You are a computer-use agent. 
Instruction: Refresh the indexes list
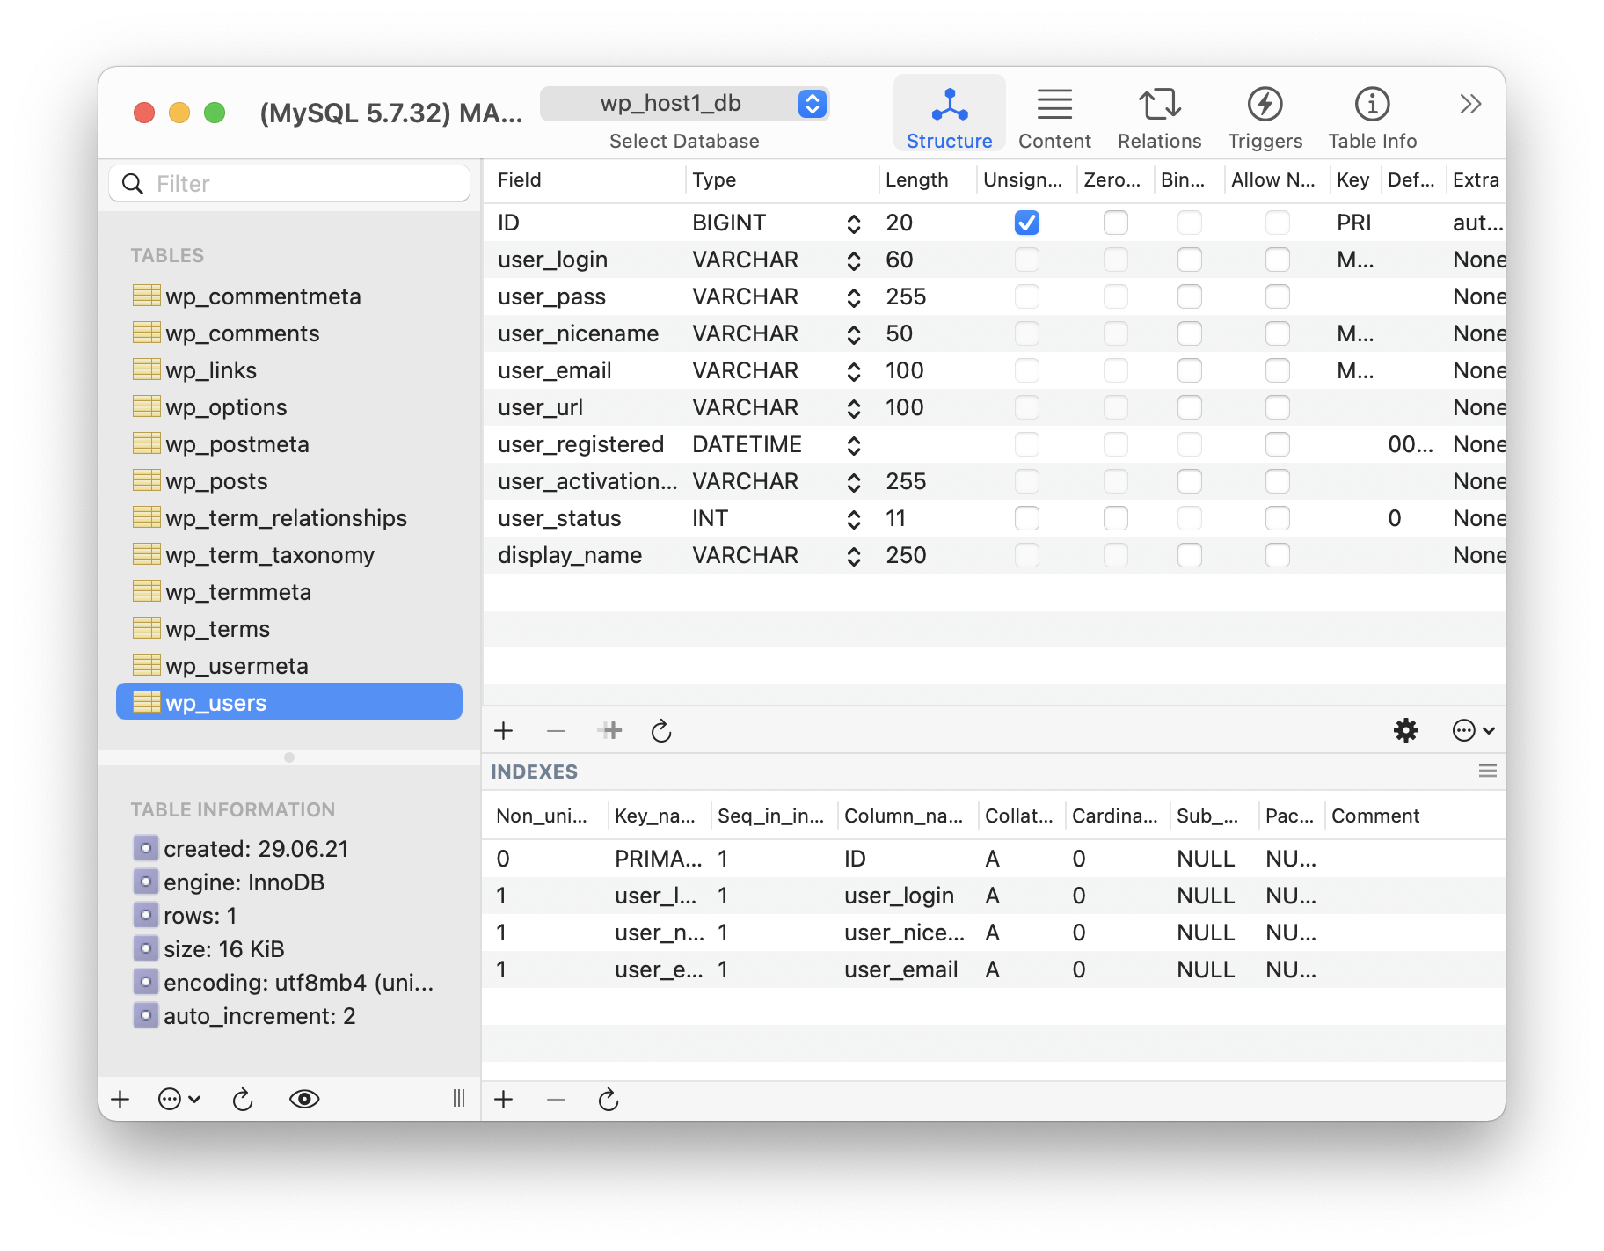(608, 1099)
